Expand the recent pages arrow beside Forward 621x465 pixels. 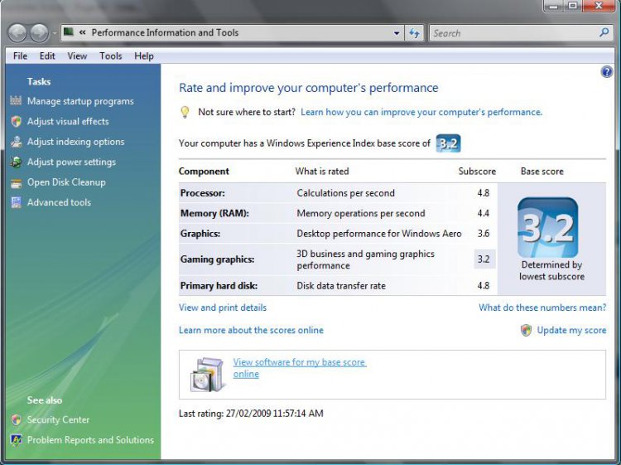click(x=55, y=33)
